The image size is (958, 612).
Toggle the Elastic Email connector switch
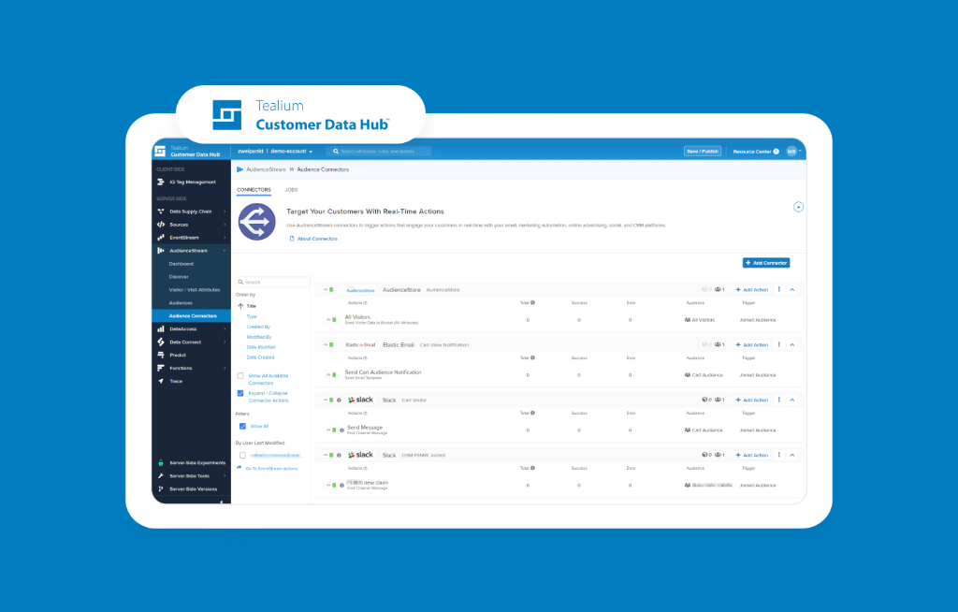coord(329,344)
